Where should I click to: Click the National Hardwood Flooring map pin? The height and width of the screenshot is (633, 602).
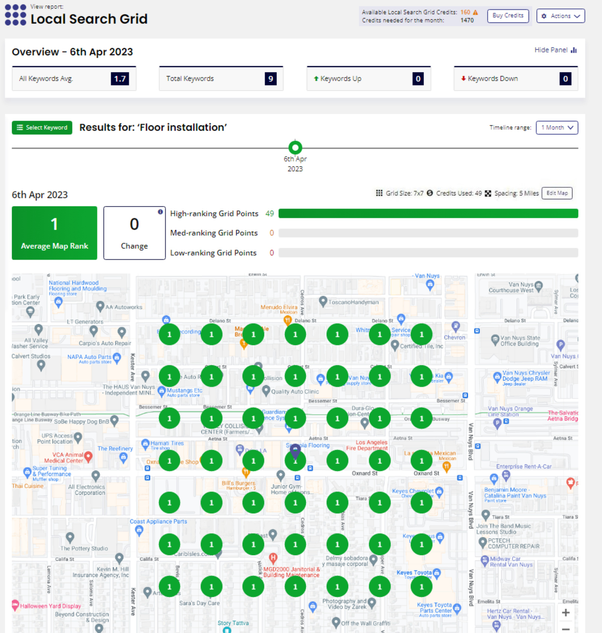58,302
